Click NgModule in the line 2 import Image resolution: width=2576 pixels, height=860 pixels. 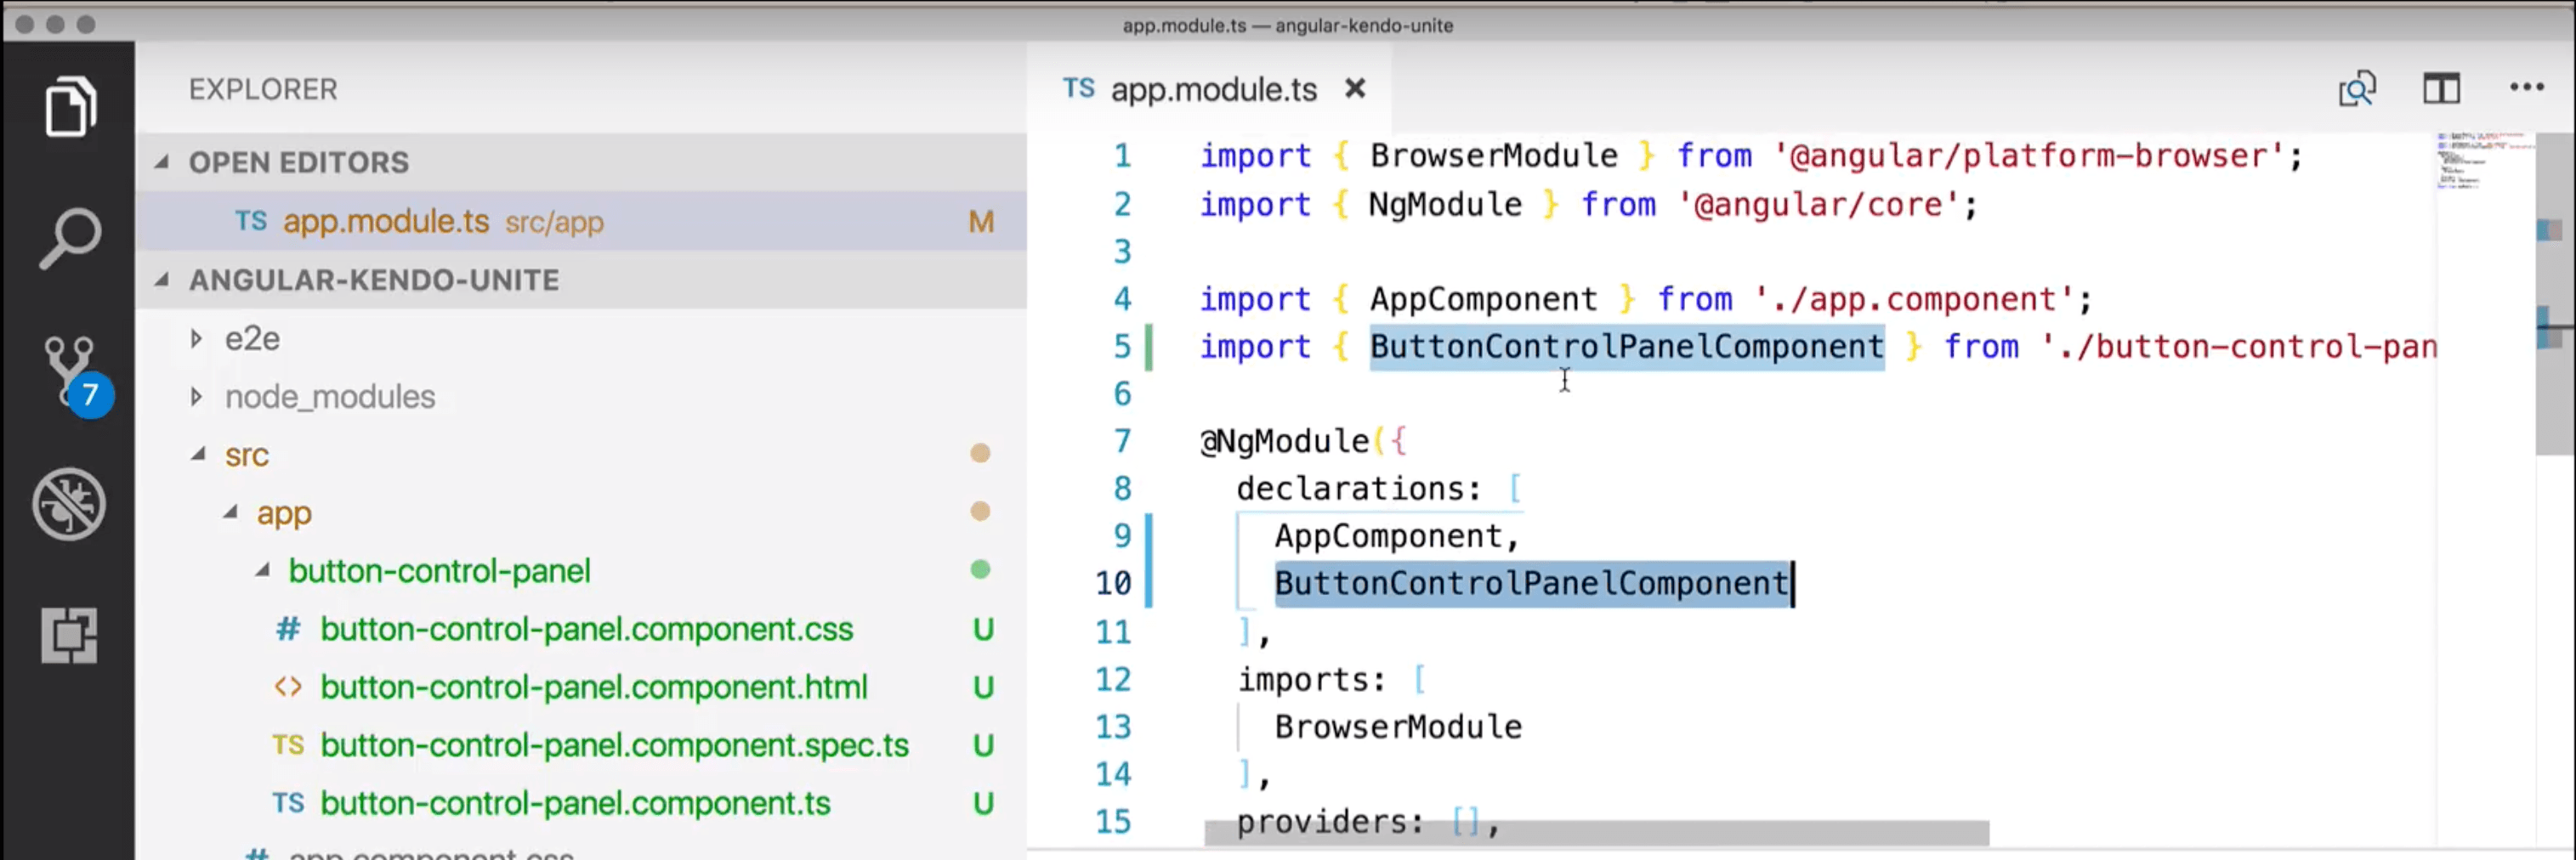[x=1445, y=205]
